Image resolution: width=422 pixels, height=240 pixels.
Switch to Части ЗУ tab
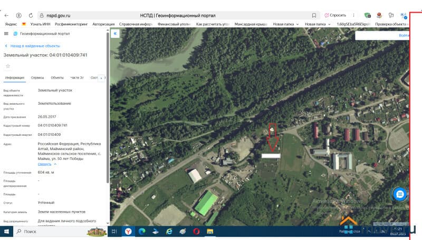pos(77,78)
